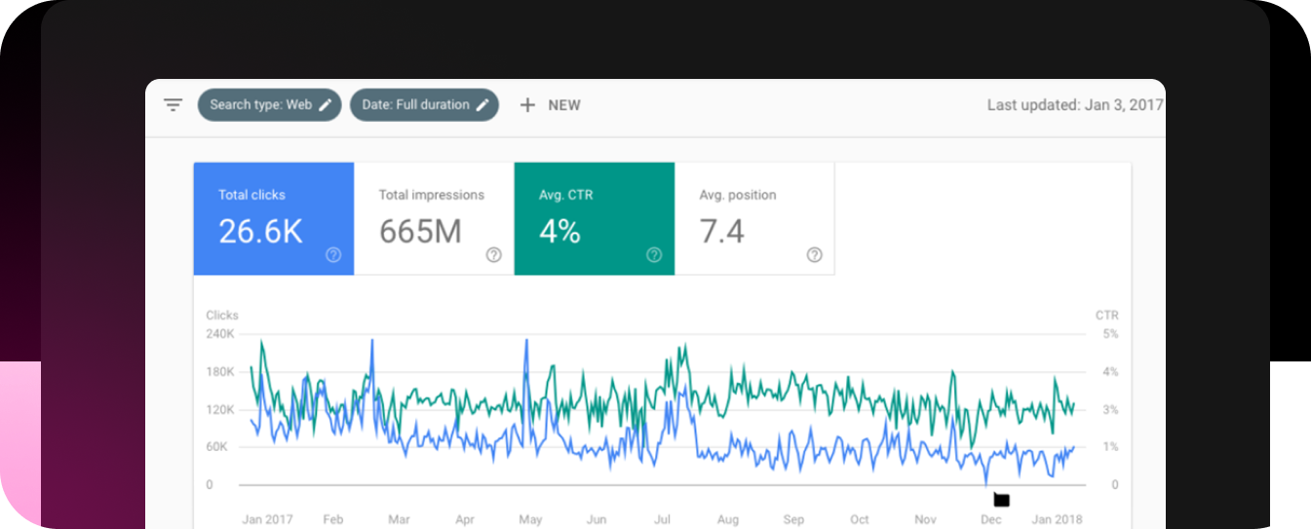The width and height of the screenshot is (1311, 529).
Task: Toggle the Total clicks metric card
Action: [273, 219]
